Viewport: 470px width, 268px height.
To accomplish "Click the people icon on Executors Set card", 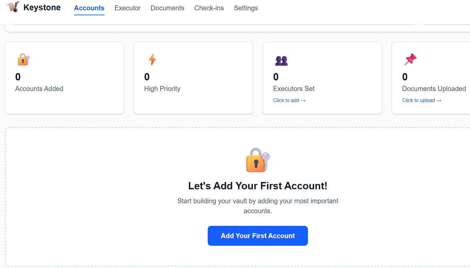I will 281,60.
